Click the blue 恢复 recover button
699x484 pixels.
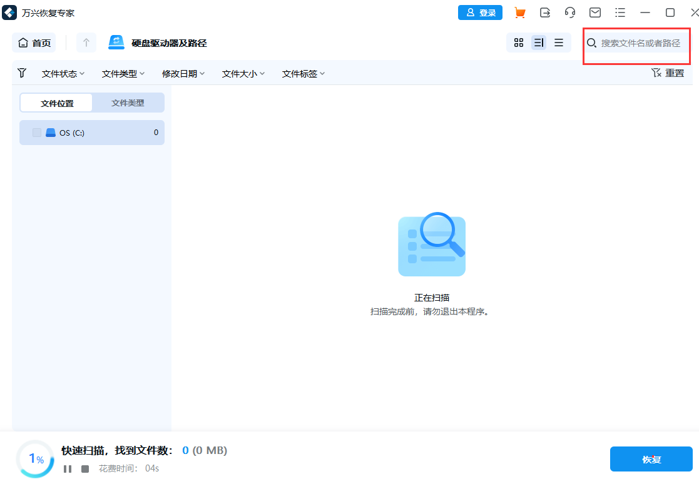coord(651,459)
